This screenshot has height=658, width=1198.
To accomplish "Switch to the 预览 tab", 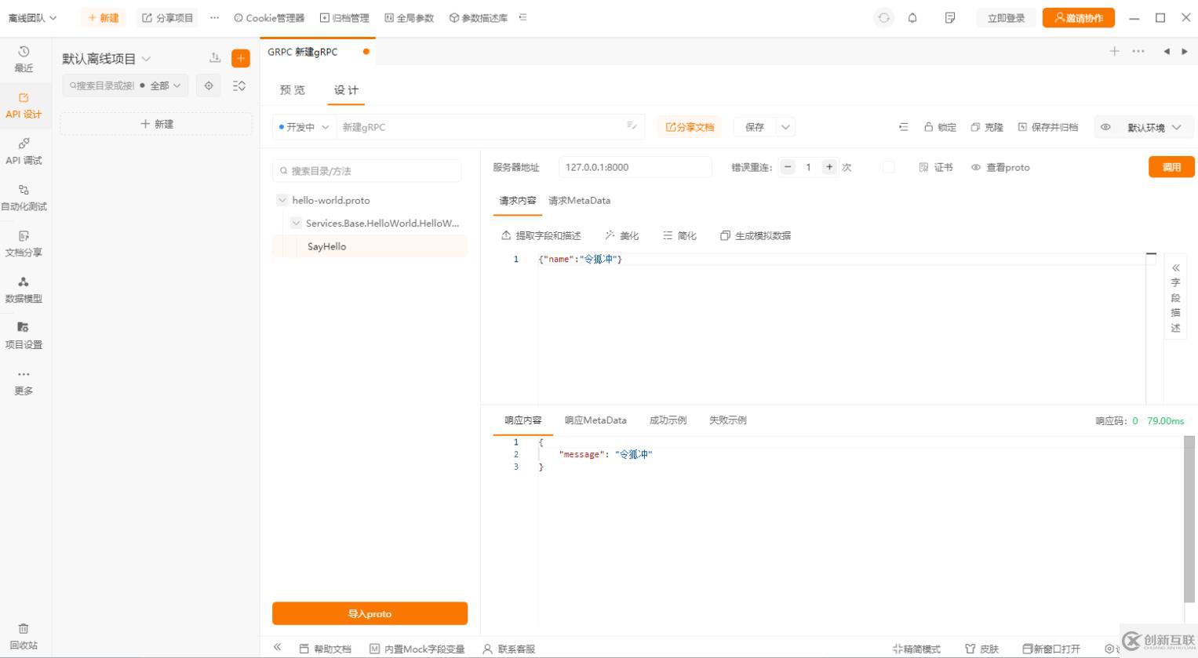I will coord(292,89).
